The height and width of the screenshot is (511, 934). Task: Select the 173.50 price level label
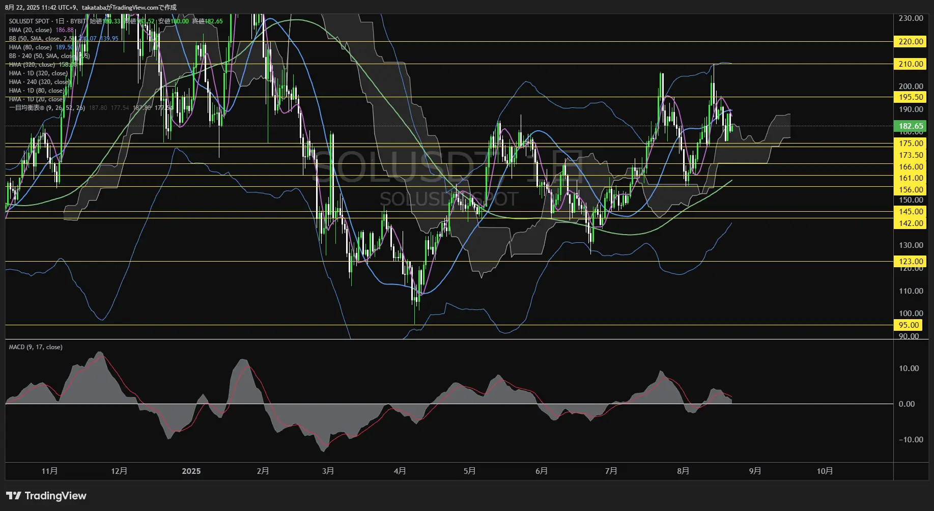911,155
